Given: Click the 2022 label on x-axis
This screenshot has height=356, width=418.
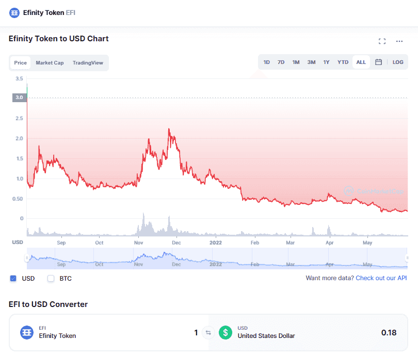Looking at the screenshot, I should pyautogui.click(x=215, y=243).
